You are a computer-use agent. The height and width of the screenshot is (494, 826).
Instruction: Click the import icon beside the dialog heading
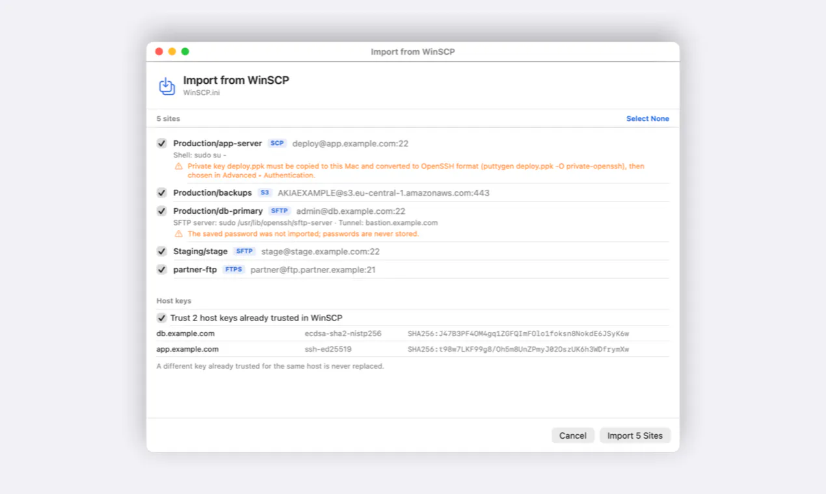(167, 86)
